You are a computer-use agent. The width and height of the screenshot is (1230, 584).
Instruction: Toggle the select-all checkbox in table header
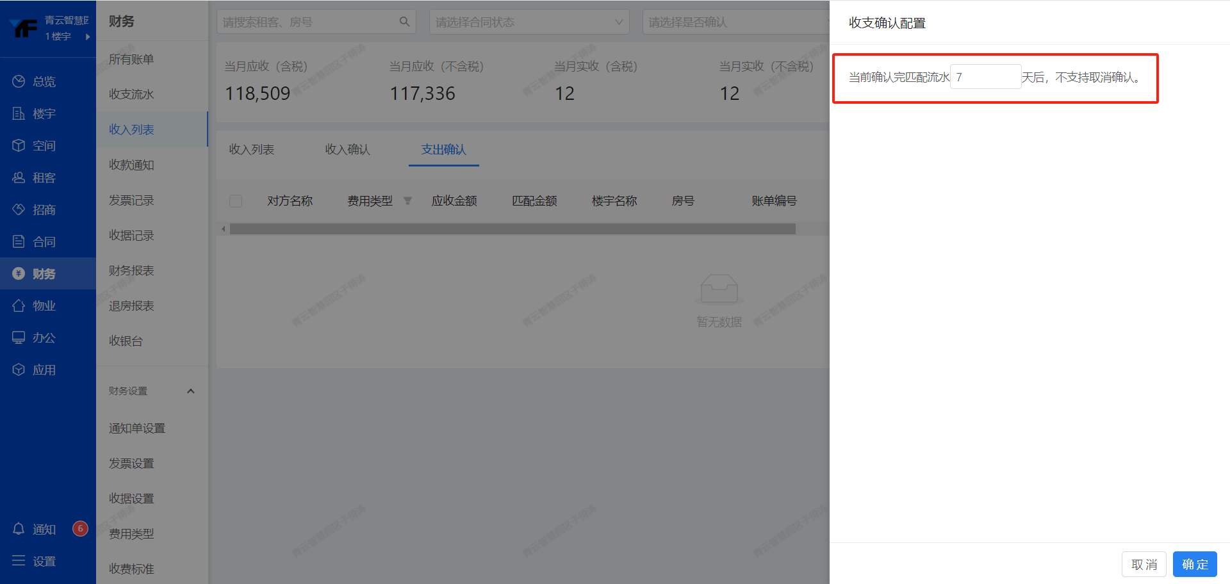point(236,201)
